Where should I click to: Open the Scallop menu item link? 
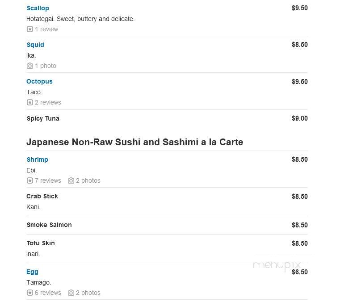(38, 8)
